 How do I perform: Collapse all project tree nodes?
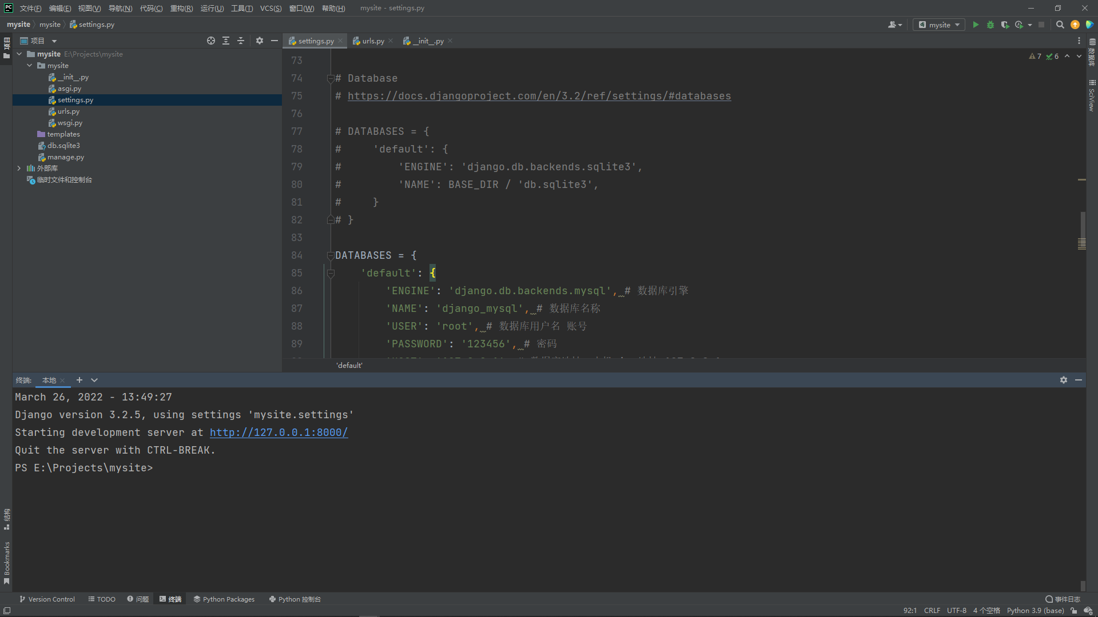[241, 41]
